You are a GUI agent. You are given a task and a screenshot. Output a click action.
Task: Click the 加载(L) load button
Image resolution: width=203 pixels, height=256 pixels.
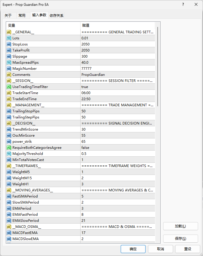pyautogui.click(x=180, y=226)
